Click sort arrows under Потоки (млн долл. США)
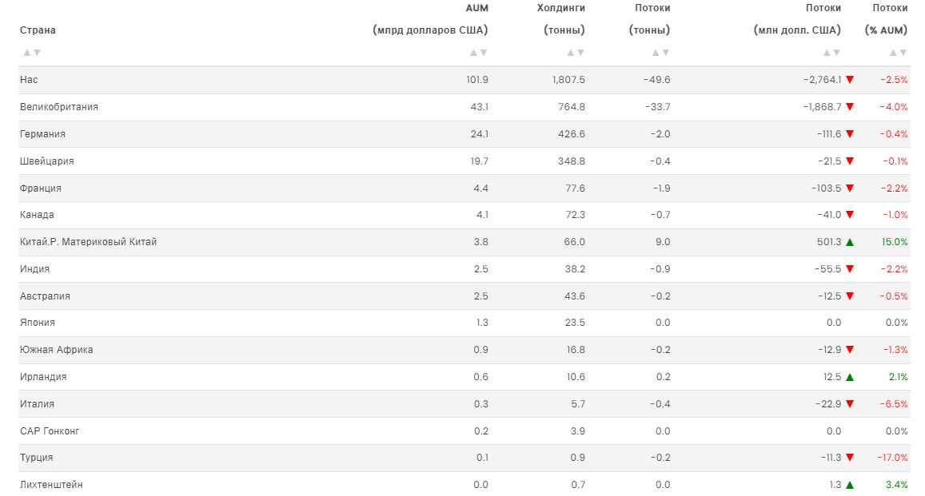The height and width of the screenshot is (496, 925). (x=831, y=53)
